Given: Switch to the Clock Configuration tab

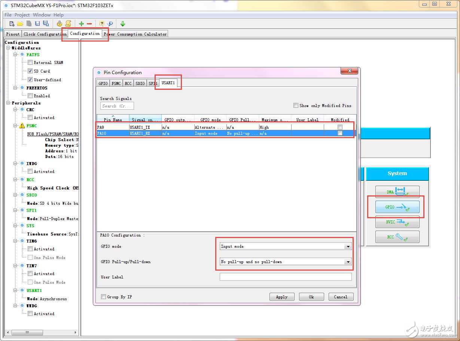Looking at the screenshot, I should tap(45, 34).
